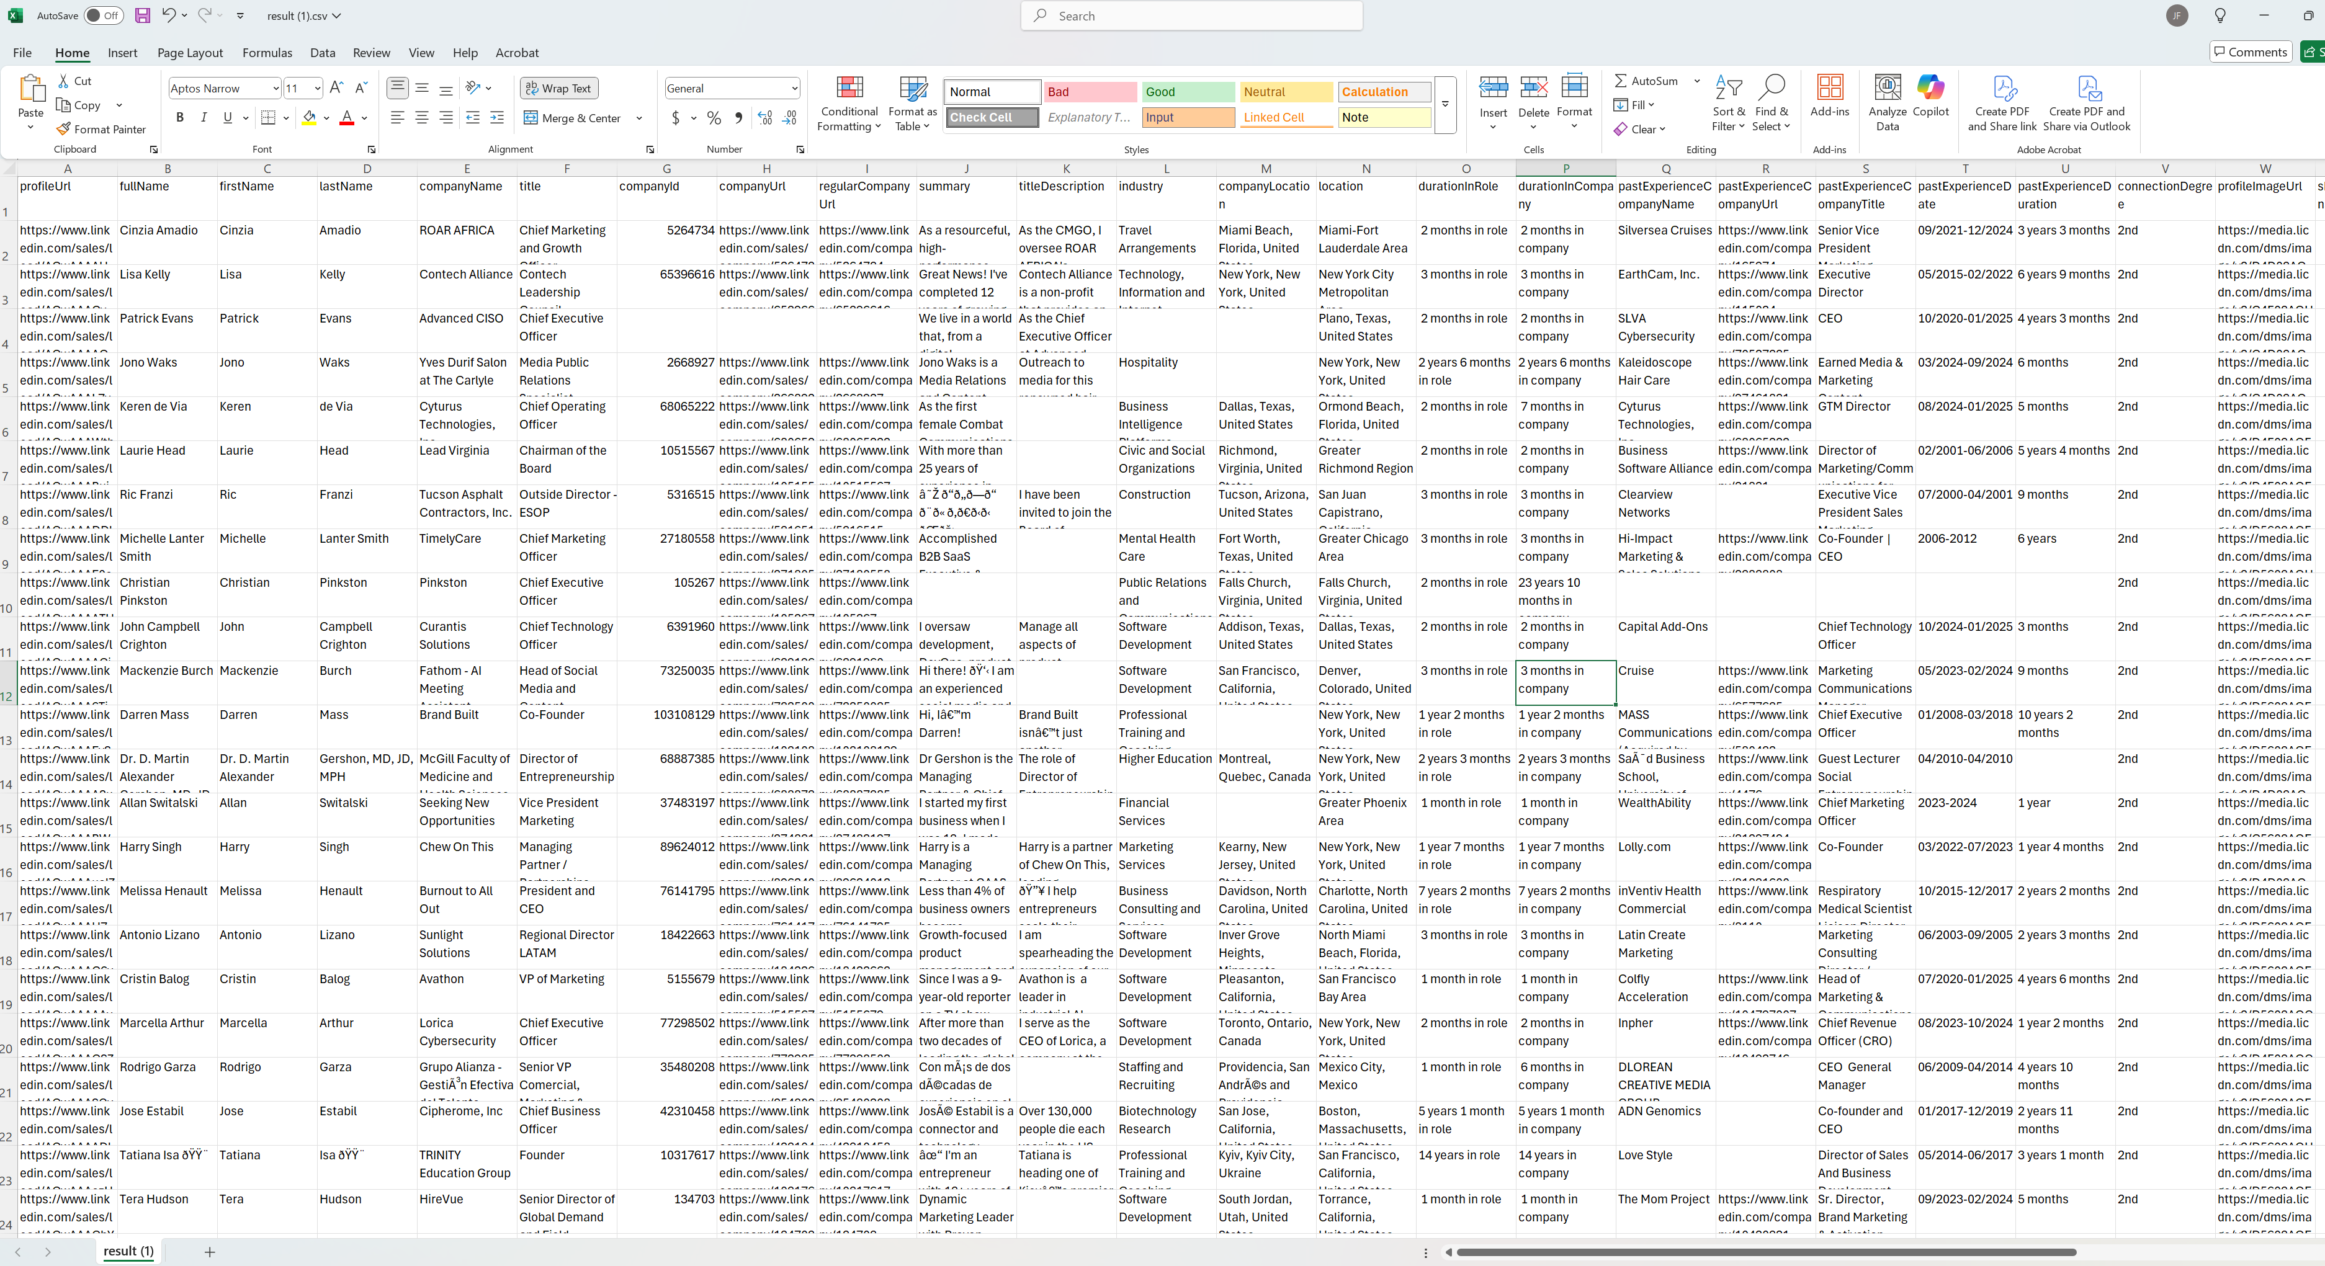This screenshot has height=1266, width=2325.
Task: Toggle Wrap Text
Action: pyautogui.click(x=558, y=89)
